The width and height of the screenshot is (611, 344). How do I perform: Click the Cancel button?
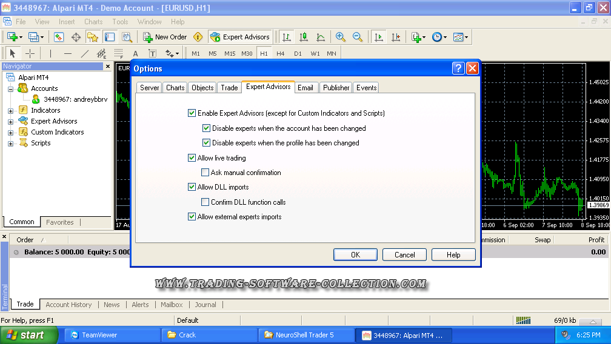[404, 255]
